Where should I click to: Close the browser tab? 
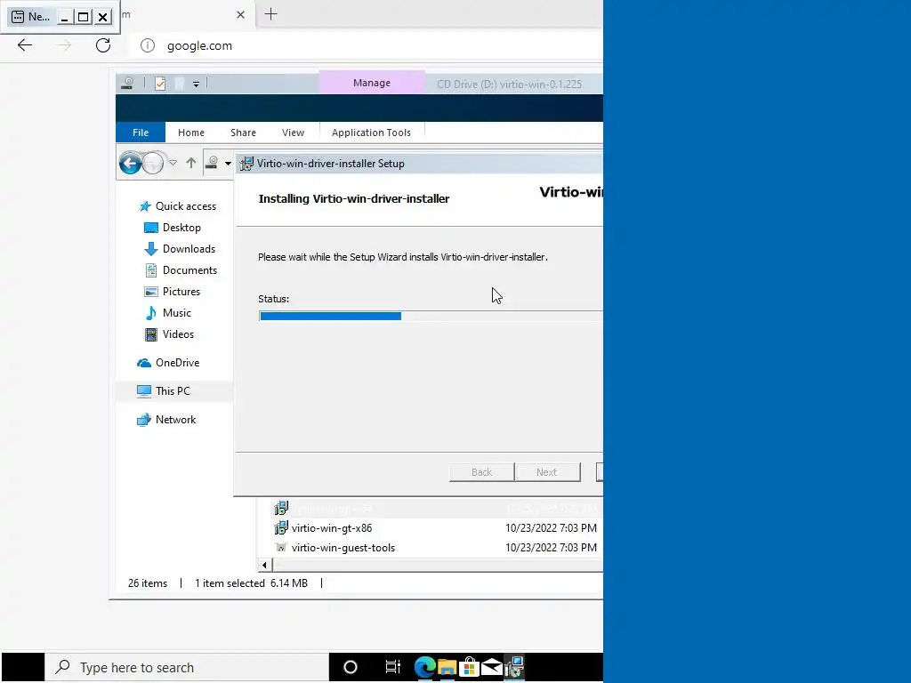coord(240,15)
